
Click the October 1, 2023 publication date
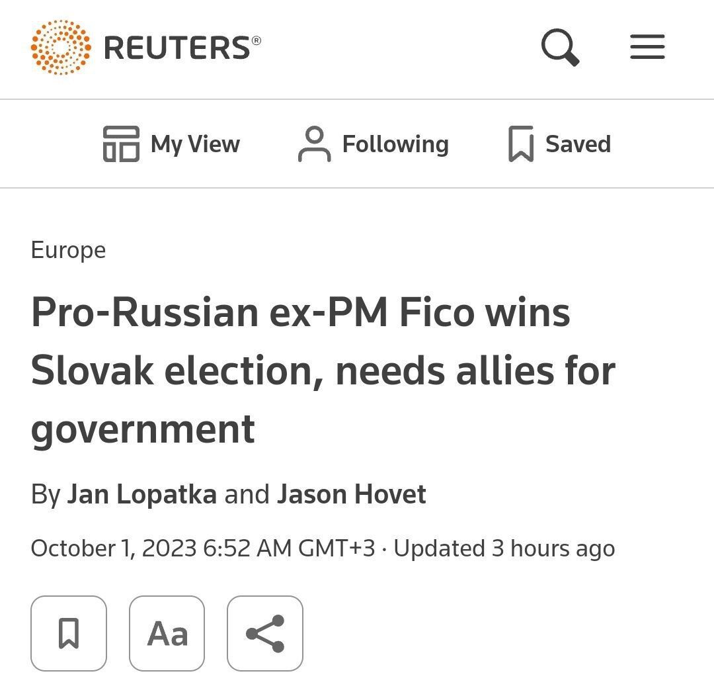(x=202, y=548)
